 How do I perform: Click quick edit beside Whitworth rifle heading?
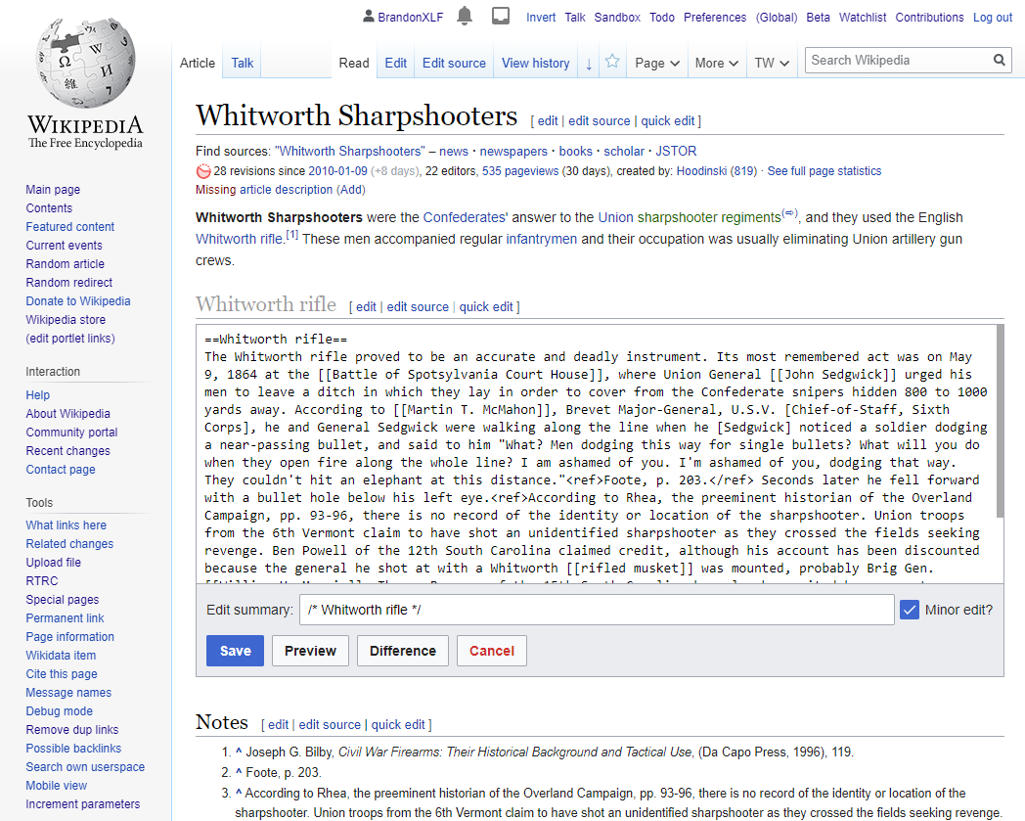click(486, 307)
